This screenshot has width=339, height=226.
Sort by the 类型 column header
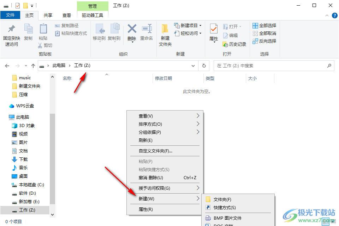click(x=210, y=79)
